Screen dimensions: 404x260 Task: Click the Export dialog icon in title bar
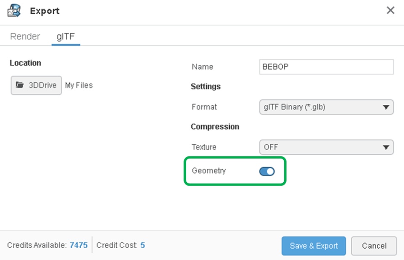point(14,11)
